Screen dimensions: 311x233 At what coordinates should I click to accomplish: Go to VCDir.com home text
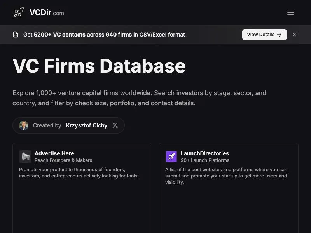(47, 13)
